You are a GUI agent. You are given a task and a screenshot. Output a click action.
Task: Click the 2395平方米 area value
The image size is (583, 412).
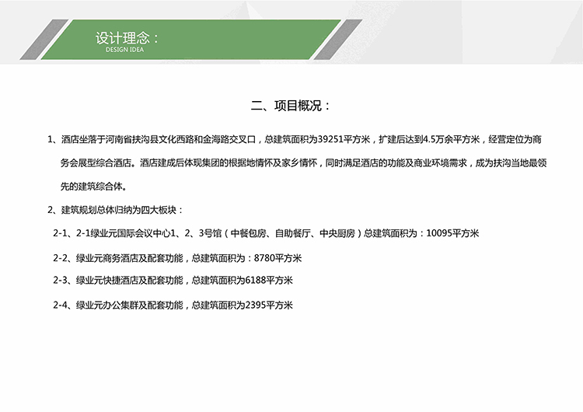268,305
